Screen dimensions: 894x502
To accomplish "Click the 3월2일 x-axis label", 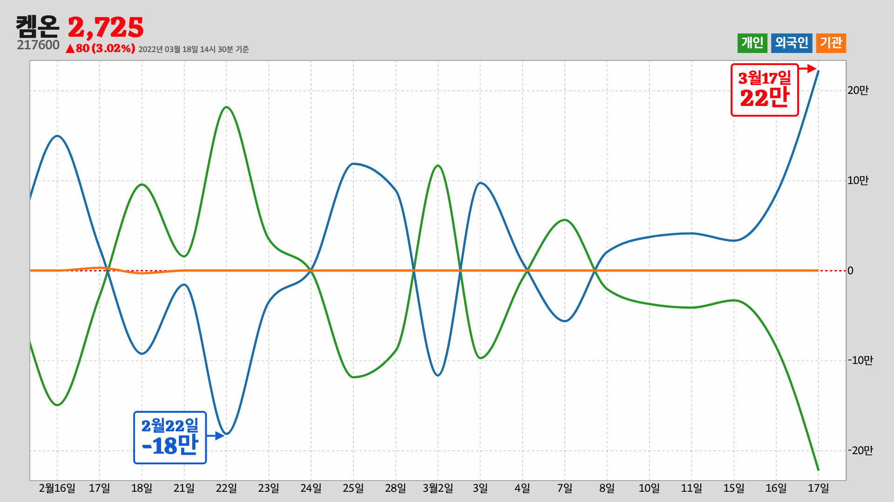I will (x=438, y=488).
